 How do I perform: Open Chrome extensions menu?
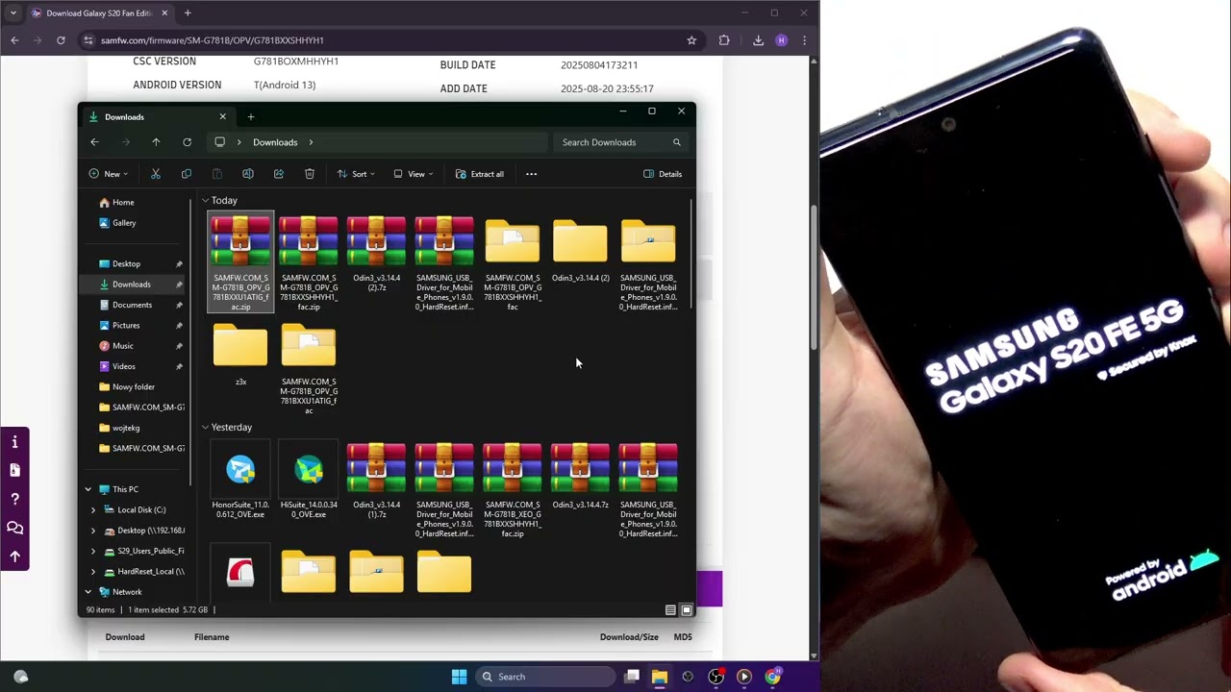(724, 40)
